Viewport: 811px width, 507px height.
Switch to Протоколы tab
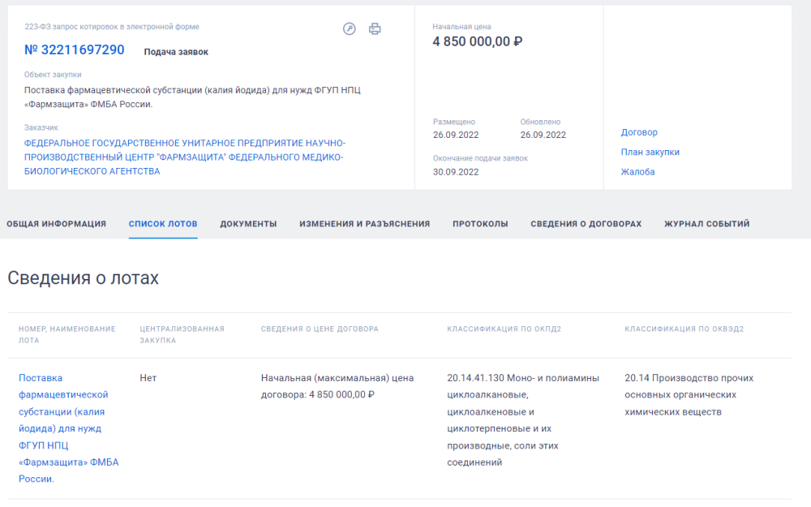coord(480,224)
